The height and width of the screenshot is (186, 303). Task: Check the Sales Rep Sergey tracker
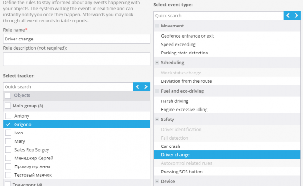(8, 150)
